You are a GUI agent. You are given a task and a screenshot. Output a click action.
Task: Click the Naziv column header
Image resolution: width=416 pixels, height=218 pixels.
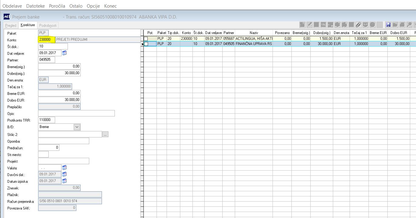pyautogui.click(x=254, y=33)
